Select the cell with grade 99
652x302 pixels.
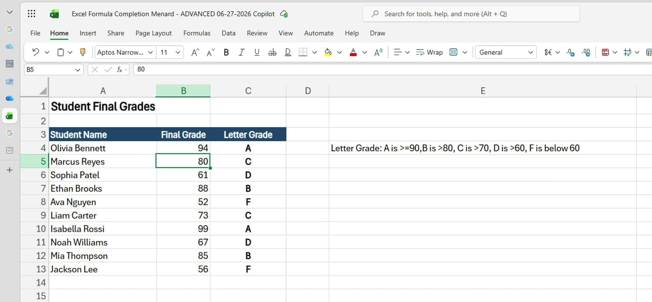point(183,229)
